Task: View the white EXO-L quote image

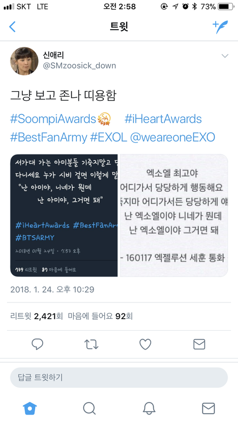Action: tap(174, 215)
